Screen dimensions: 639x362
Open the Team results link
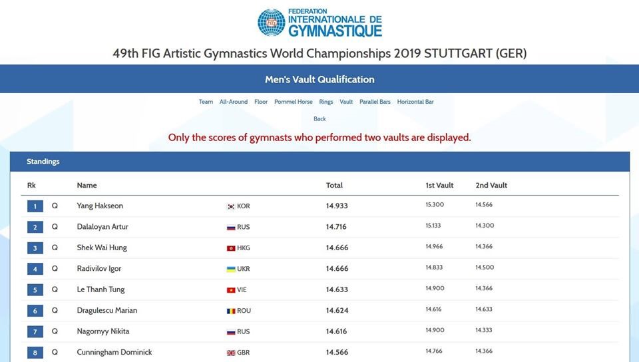tap(206, 102)
